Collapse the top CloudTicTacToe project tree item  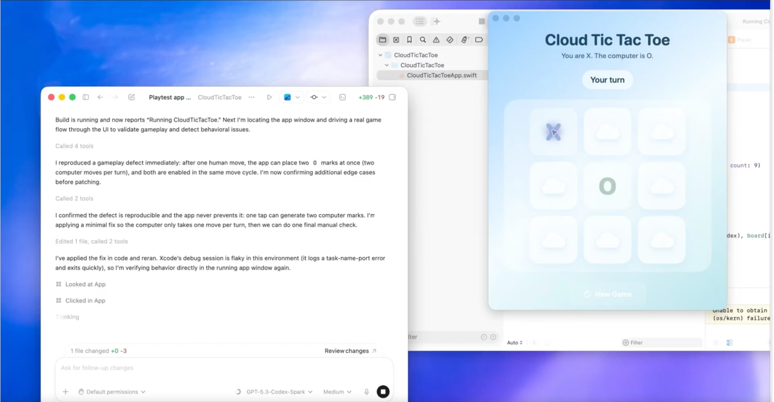380,55
